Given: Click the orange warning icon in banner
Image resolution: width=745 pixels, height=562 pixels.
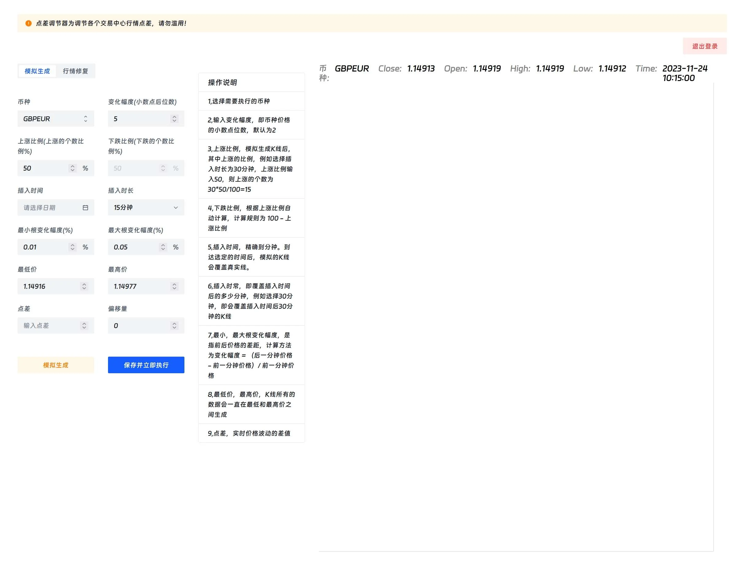Looking at the screenshot, I should point(29,23).
